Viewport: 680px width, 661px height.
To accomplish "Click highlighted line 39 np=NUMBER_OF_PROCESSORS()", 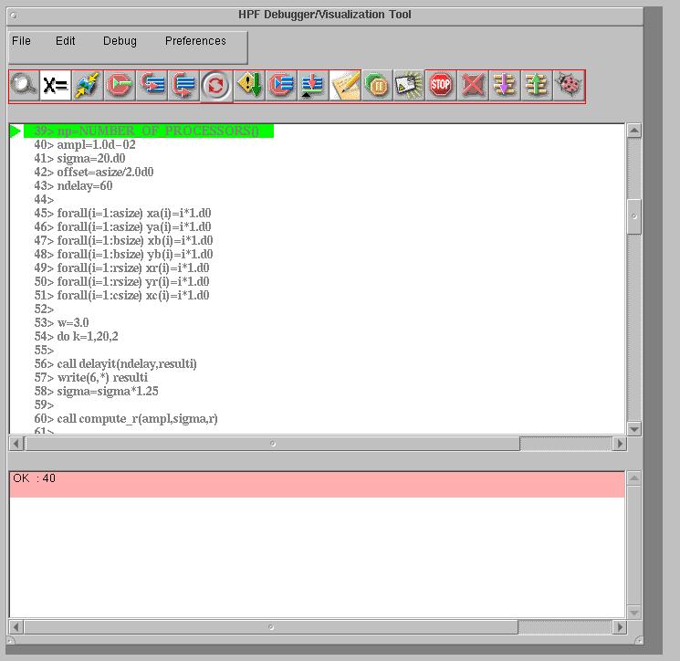I will [148, 131].
